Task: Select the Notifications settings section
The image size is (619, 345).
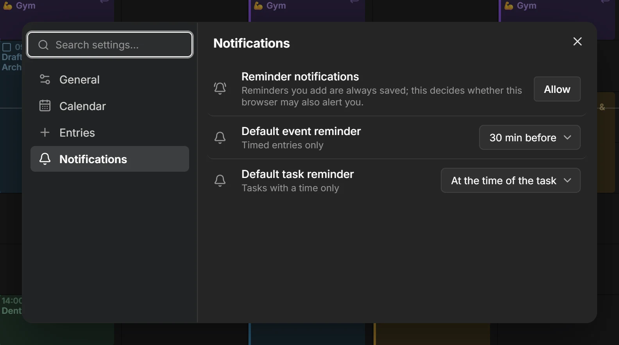Action: click(110, 159)
